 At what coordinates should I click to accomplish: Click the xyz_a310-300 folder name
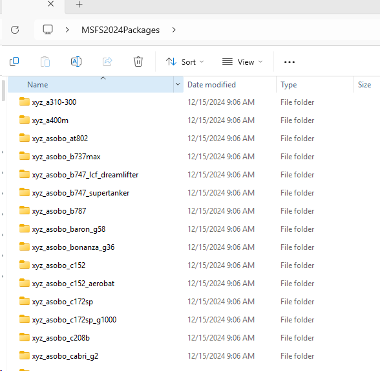tap(54, 102)
